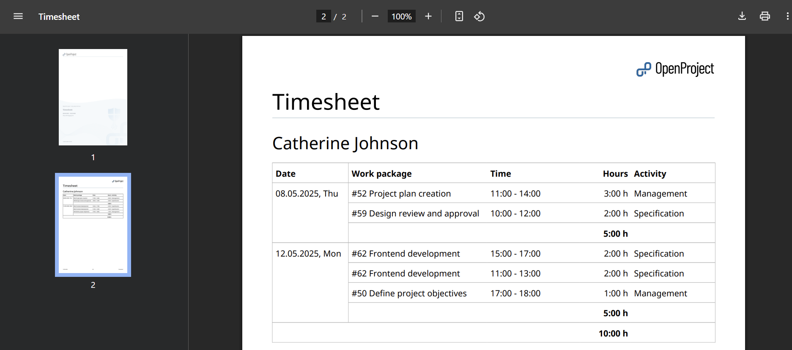Click the Catherine Johnson heading
792x350 pixels.
345,143
